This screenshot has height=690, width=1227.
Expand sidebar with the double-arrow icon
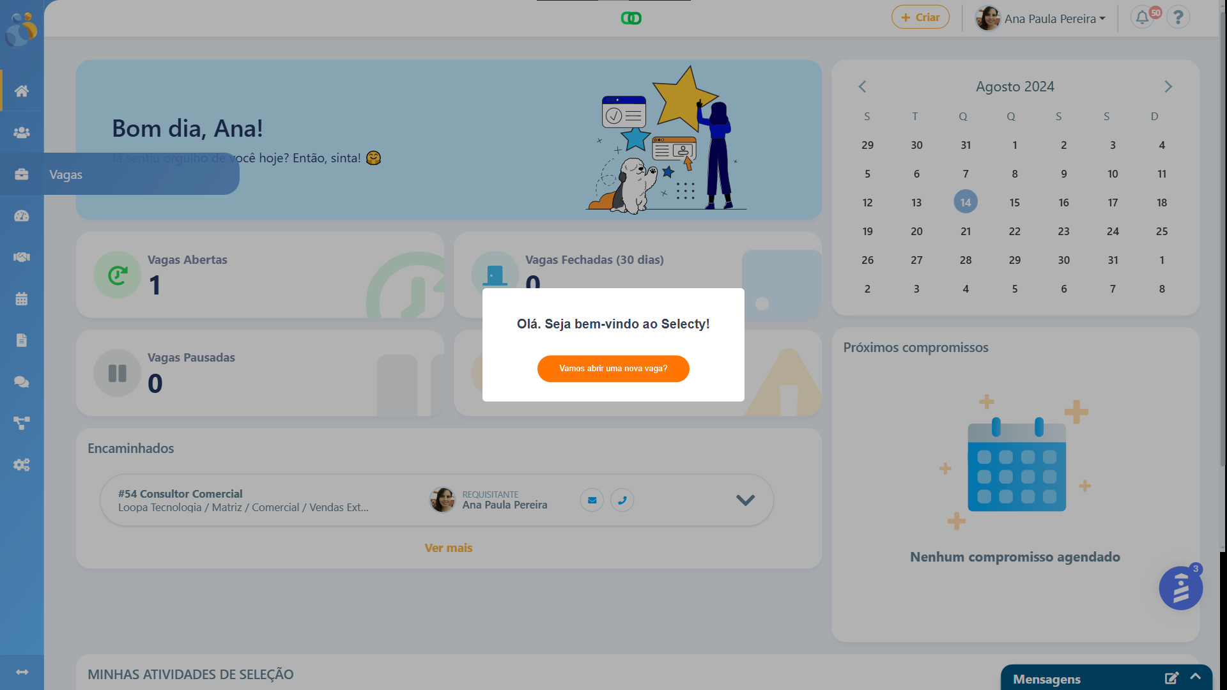[22, 671]
